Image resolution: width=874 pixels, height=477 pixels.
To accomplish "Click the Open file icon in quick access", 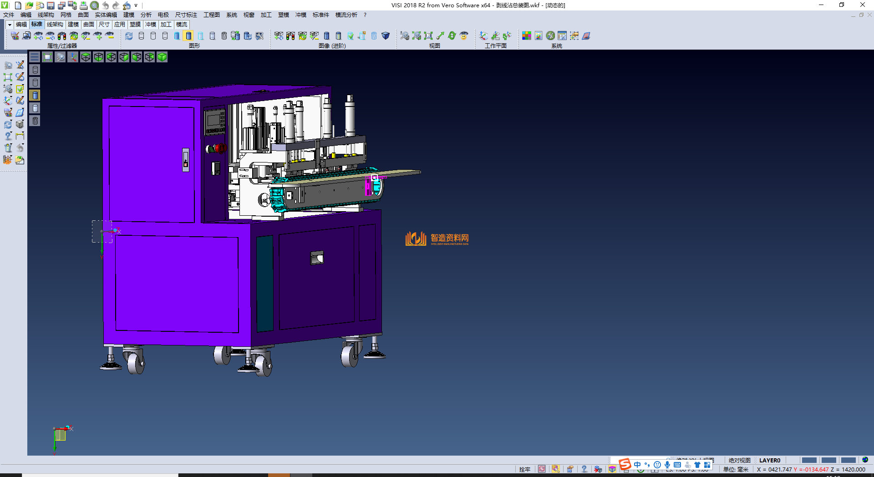I will point(29,5).
